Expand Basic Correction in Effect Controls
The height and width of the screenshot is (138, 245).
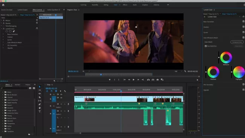click(3, 34)
